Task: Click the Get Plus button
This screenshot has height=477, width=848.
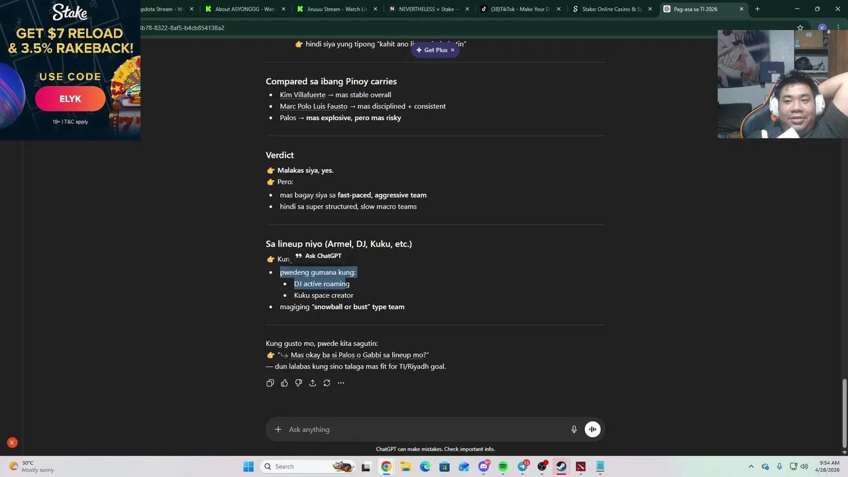Action: [x=431, y=50]
